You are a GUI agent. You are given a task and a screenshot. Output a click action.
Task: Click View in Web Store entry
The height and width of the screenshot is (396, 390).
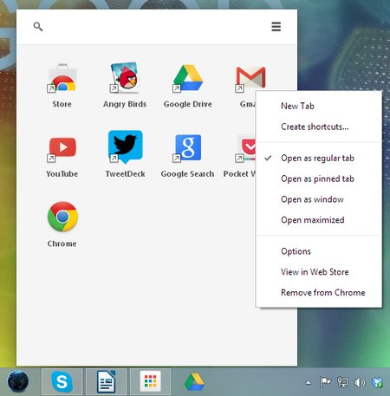[319, 272]
